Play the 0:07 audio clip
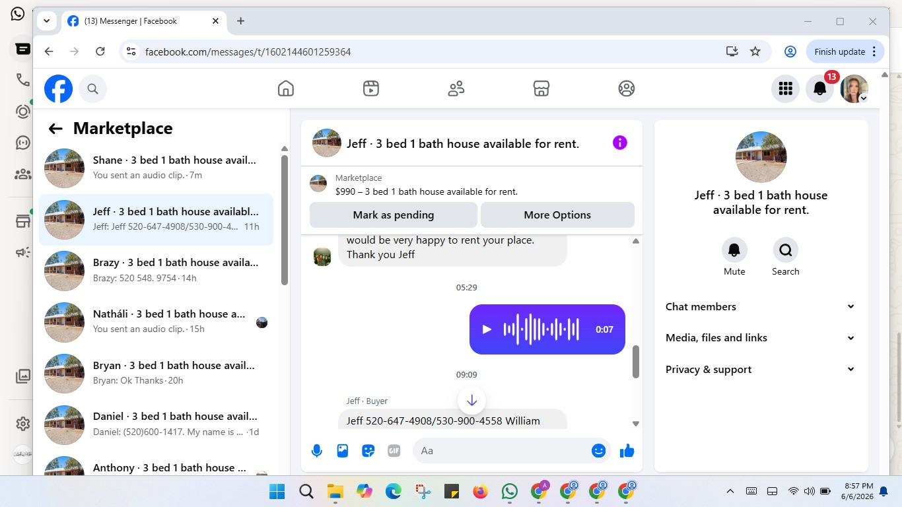This screenshot has width=902, height=507. point(487,329)
